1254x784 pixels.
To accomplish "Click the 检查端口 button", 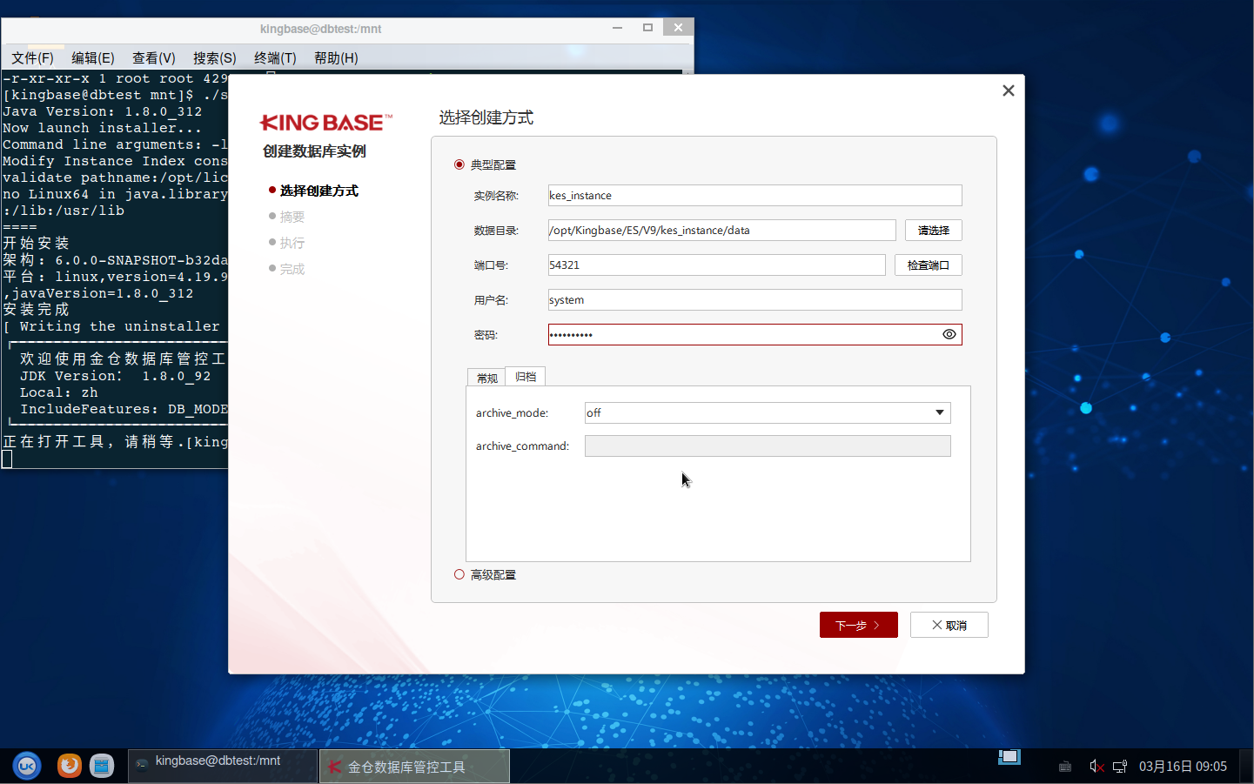I will coord(929,265).
